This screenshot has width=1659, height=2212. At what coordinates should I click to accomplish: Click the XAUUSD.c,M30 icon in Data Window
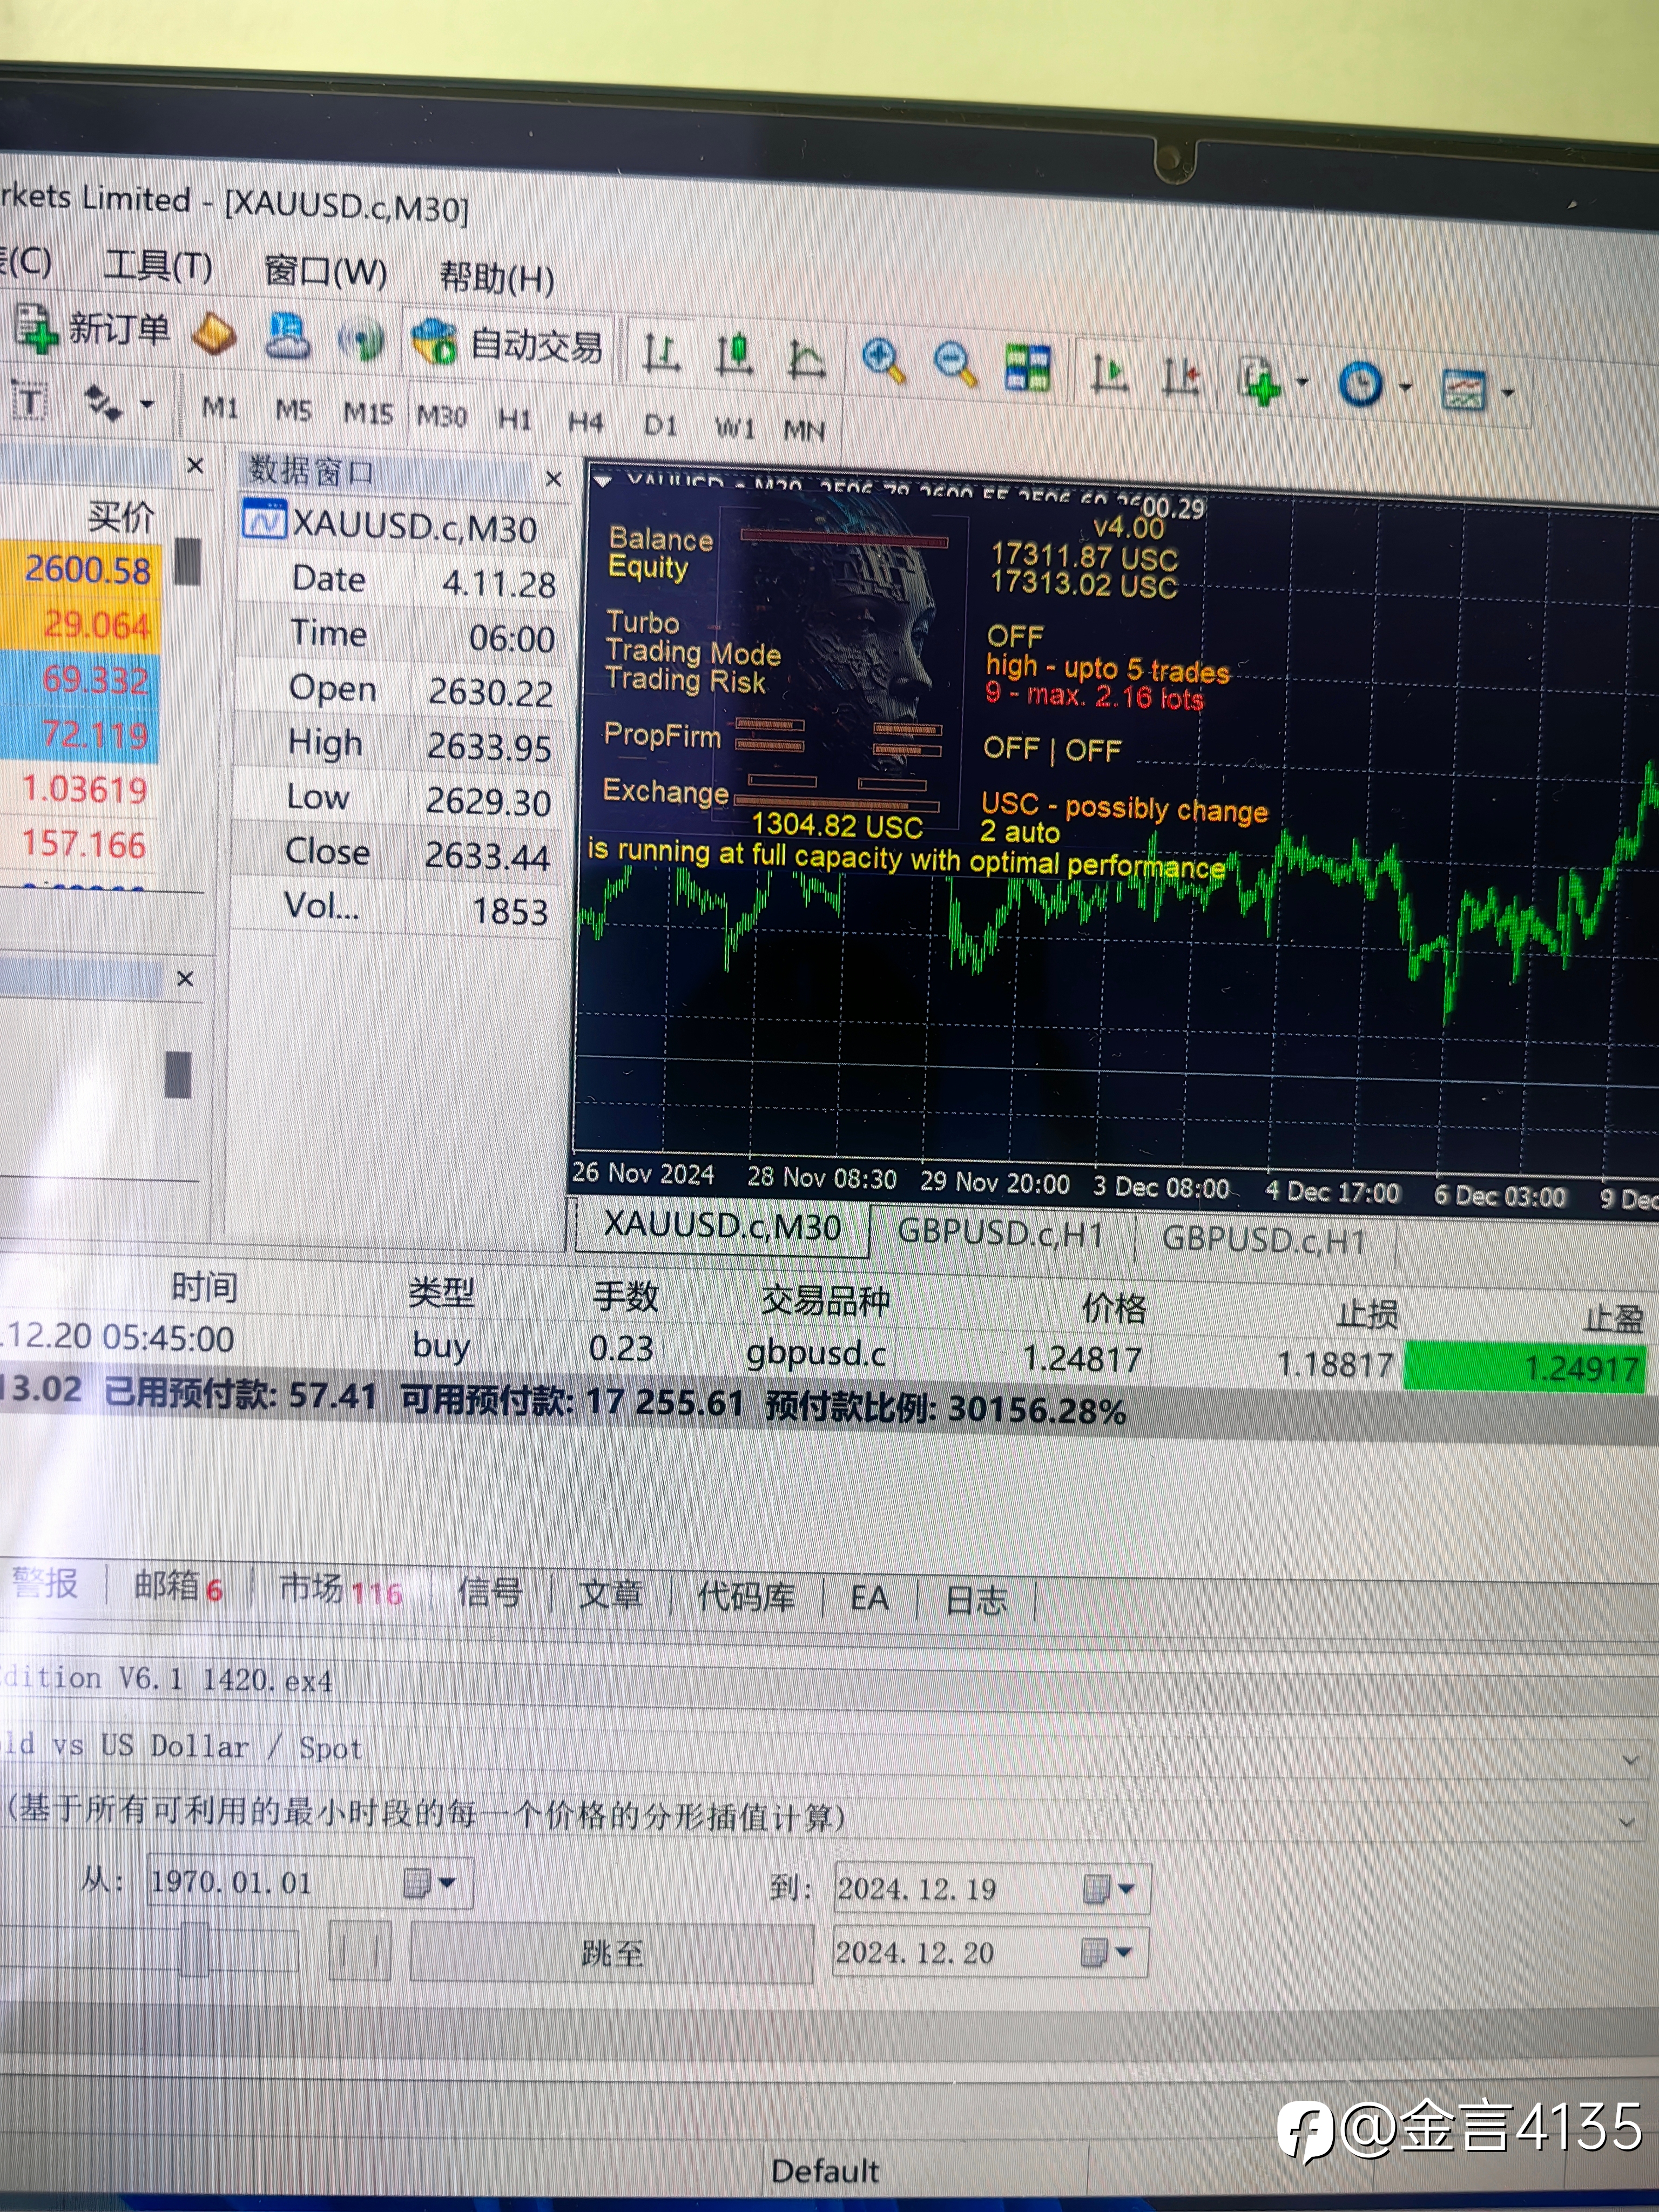tap(265, 521)
